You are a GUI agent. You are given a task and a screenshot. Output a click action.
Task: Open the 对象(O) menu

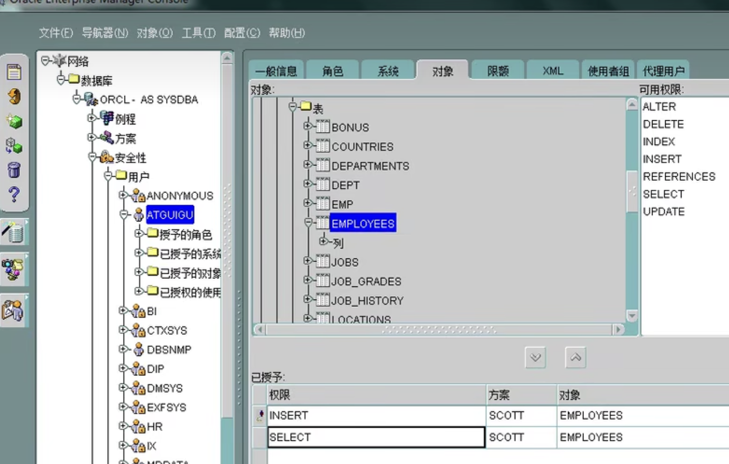[x=155, y=33]
